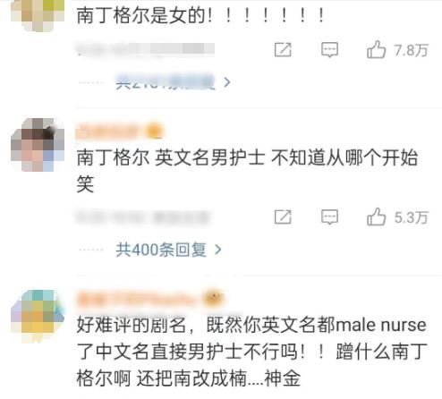Tap forward icon on the 5.3万-likes comment
442x399 pixels.
283,216
